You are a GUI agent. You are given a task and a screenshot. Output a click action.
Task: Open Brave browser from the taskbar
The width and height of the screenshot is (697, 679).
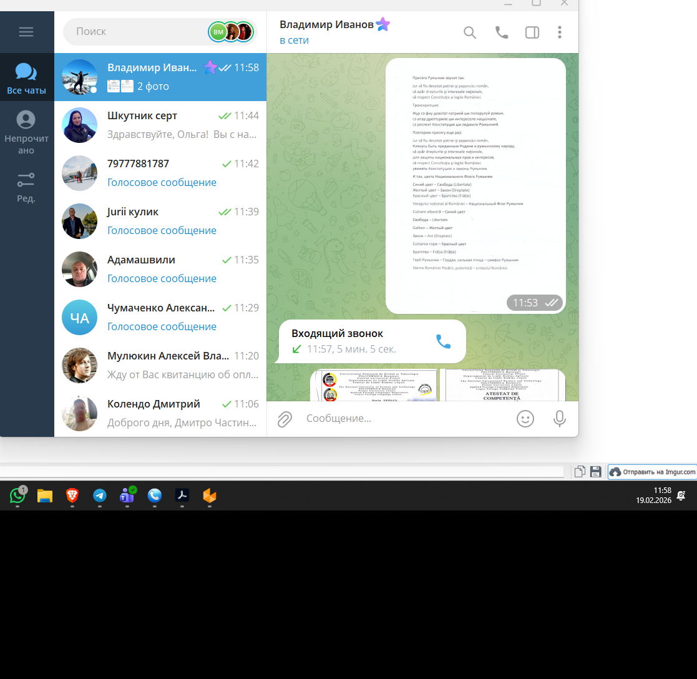point(72,496)
